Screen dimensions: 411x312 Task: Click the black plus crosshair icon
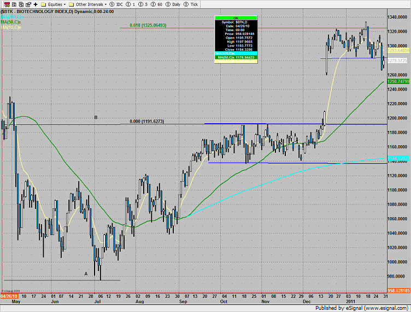(x=36, y=3)
